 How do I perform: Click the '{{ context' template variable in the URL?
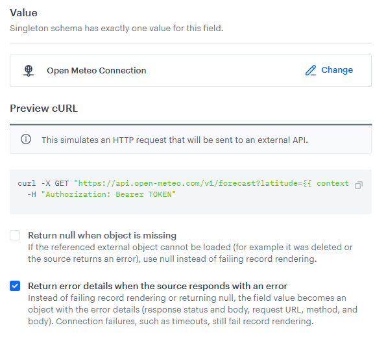tap(326, 183)
